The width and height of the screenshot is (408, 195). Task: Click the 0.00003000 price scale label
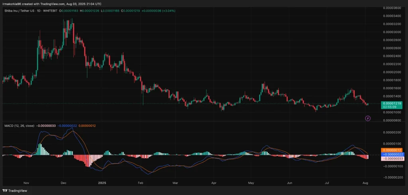[392, 32]
